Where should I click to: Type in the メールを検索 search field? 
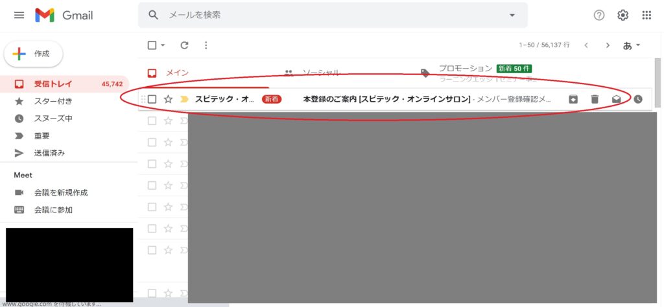333,16
